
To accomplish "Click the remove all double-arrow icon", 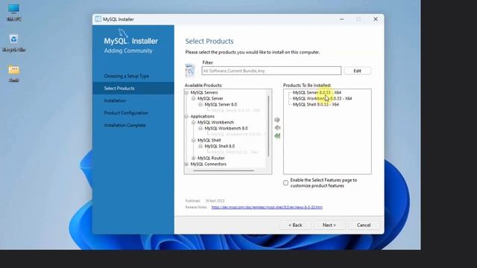I will pos(277,135).
